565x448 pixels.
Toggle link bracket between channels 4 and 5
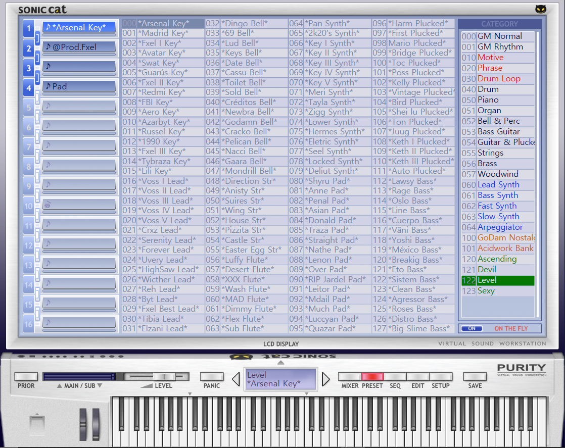[37, 97]
